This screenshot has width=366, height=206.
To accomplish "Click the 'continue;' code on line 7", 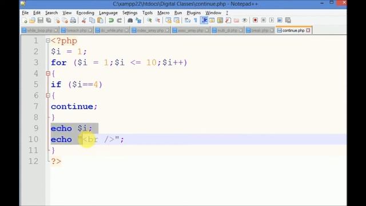I will tap(74, 106).
